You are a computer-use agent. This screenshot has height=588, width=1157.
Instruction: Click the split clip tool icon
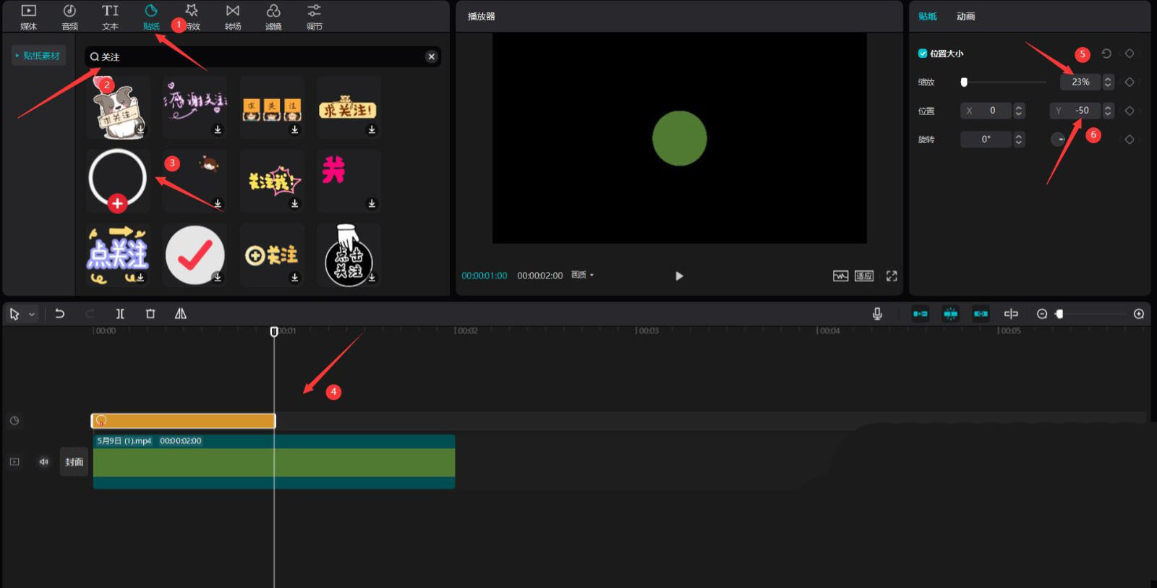click(x=120, y=314)
